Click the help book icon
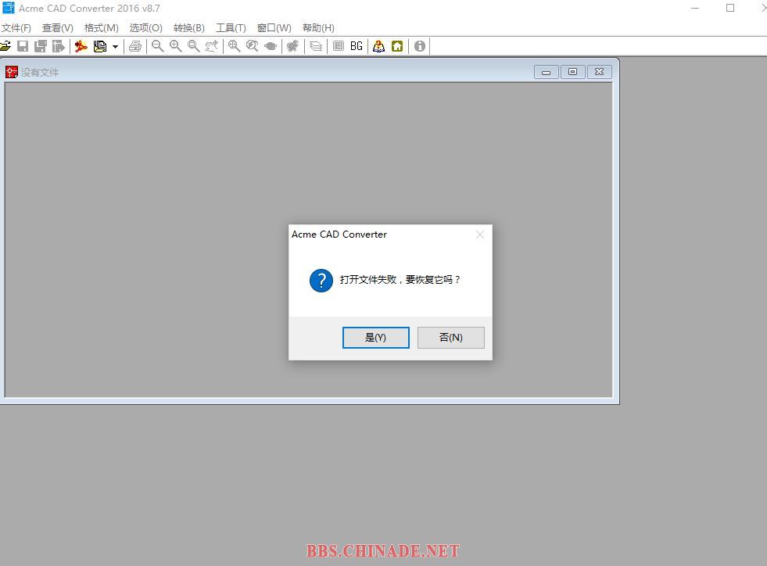The height and width of the screenshot is (566, 767). (378, 46)
